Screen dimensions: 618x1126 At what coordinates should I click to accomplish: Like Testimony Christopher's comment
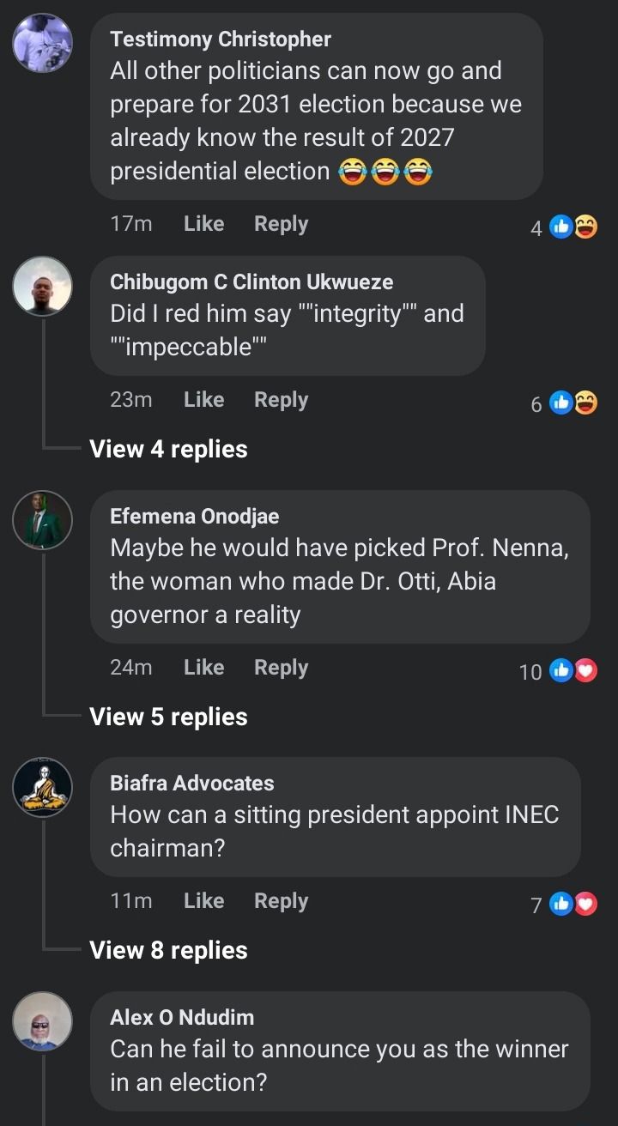[203, 224]
